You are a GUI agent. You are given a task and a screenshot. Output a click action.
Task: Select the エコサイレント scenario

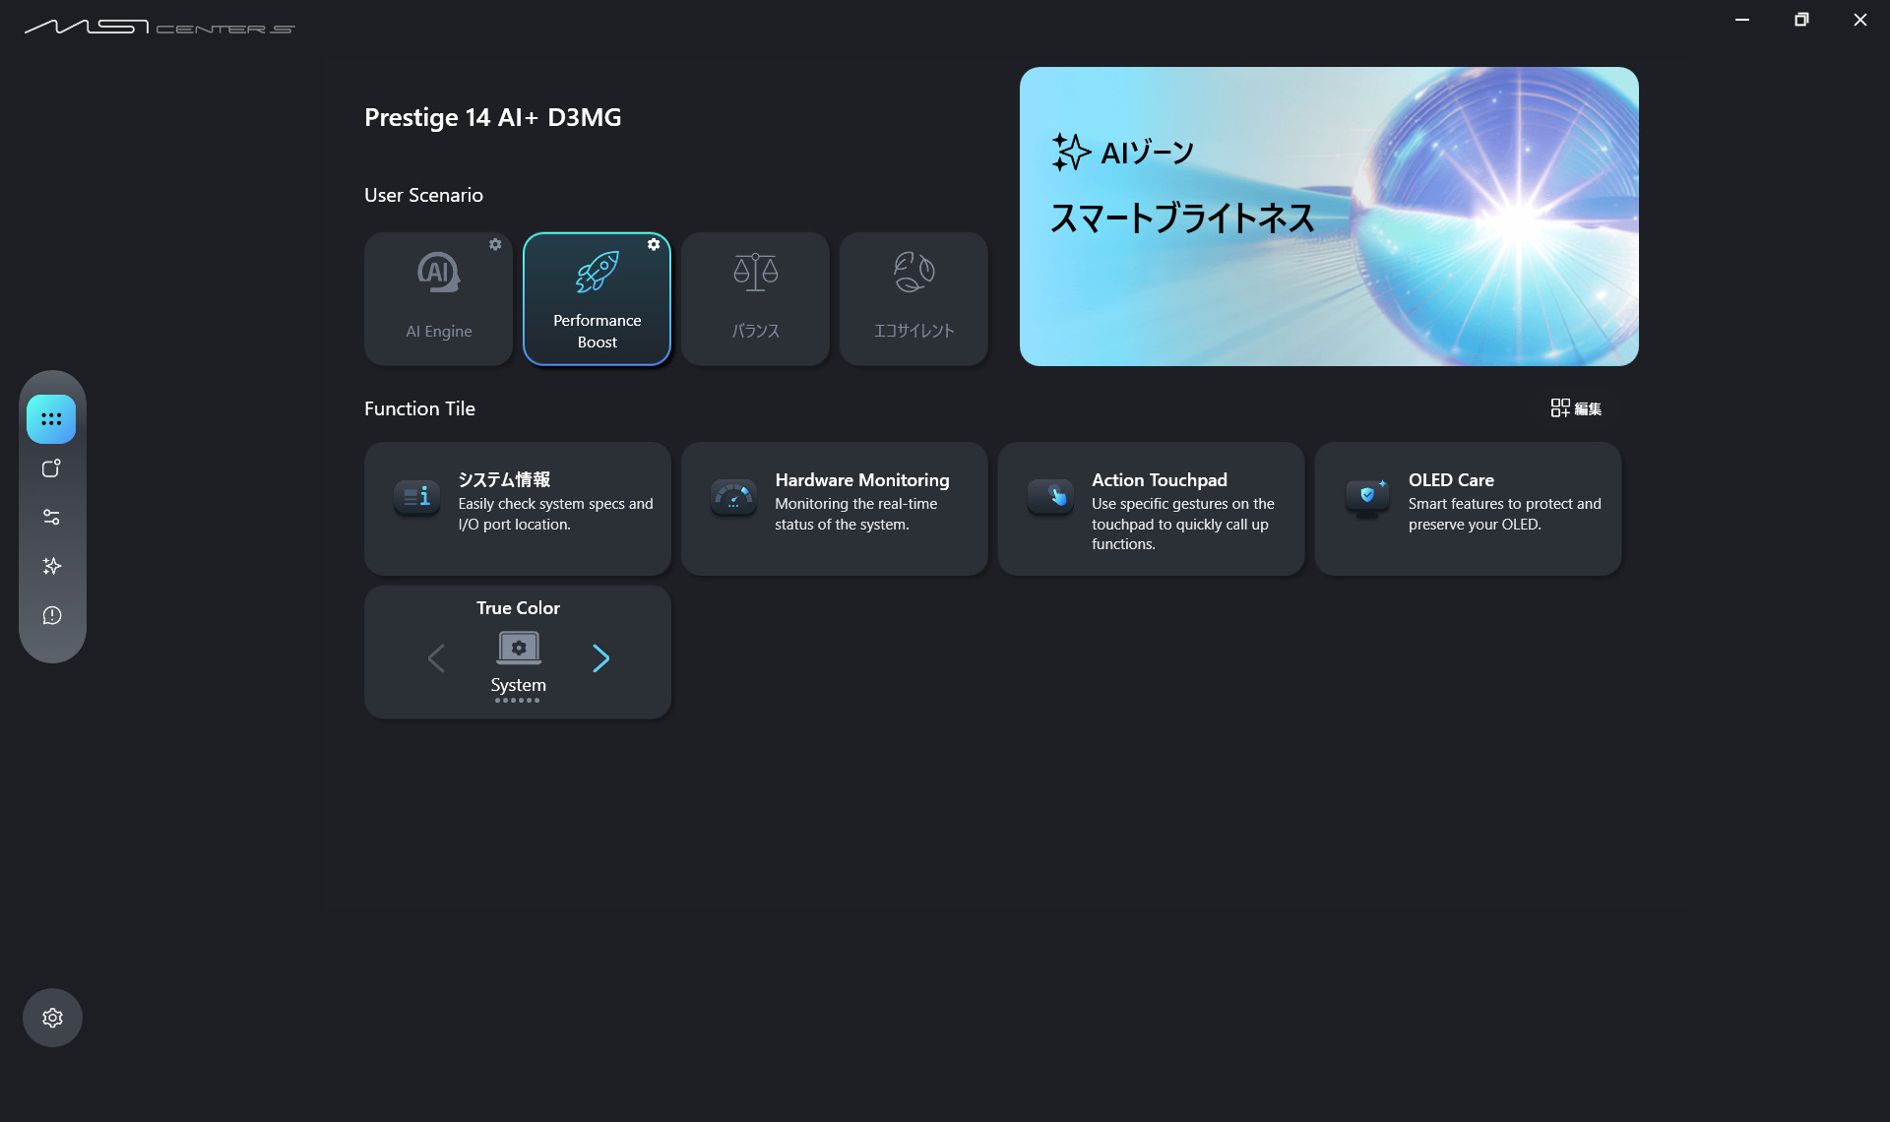coord(913,299)
